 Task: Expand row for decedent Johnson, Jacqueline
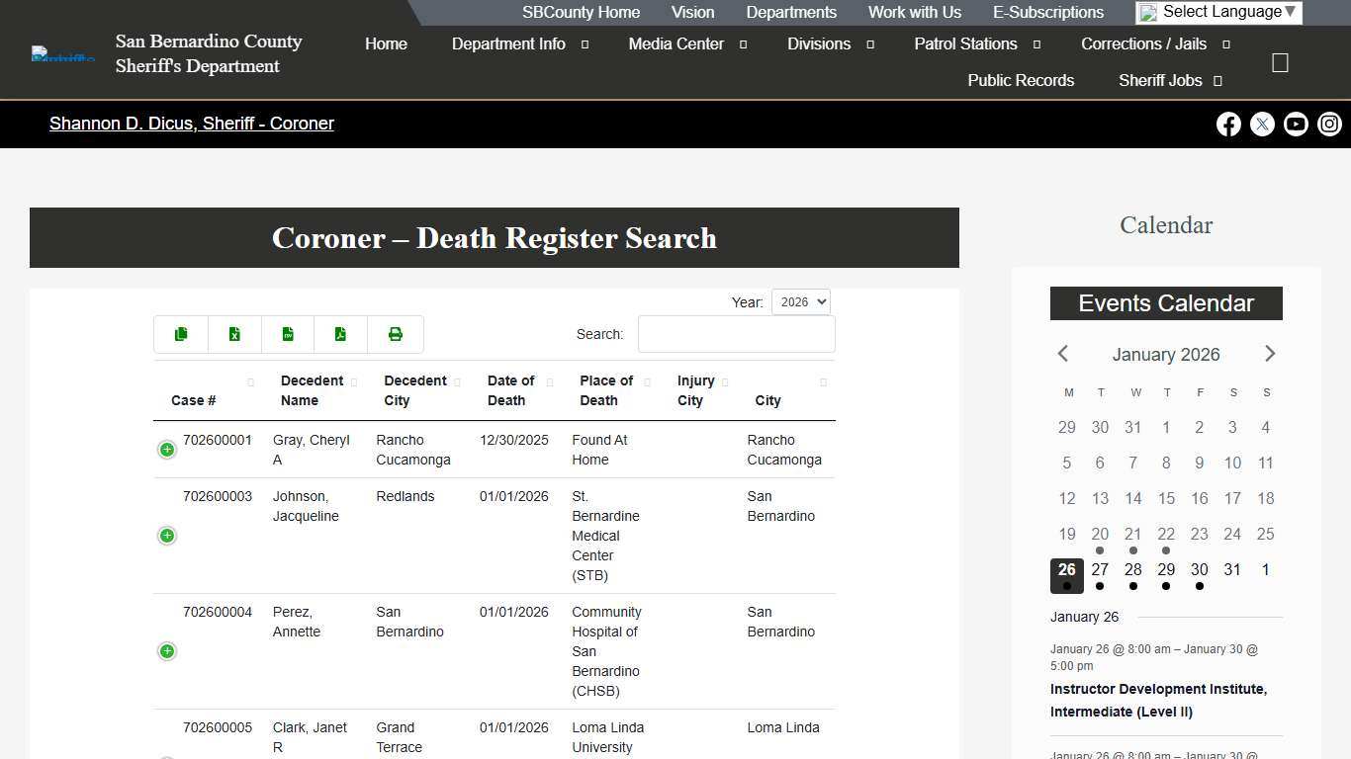point(166,536)
